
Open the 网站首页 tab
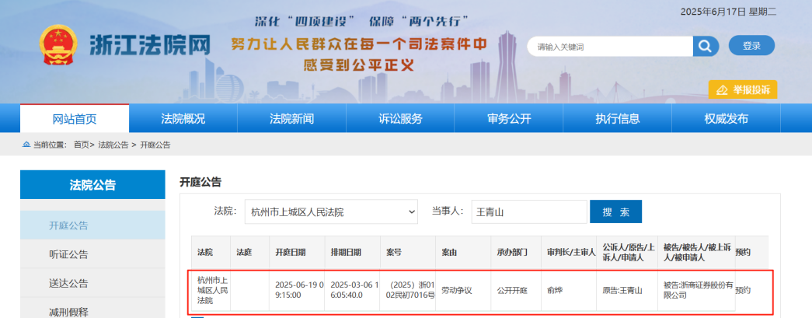75,119
